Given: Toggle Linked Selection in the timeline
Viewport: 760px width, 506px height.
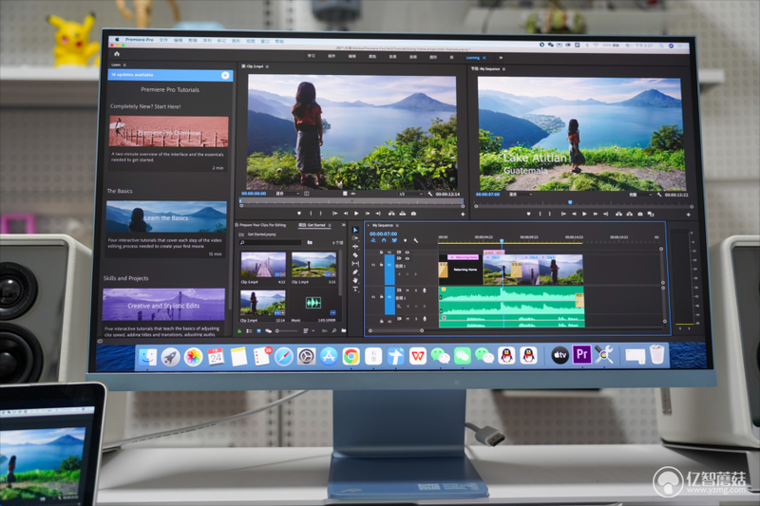Looking at the screenshot, I should tap(394, 240).
